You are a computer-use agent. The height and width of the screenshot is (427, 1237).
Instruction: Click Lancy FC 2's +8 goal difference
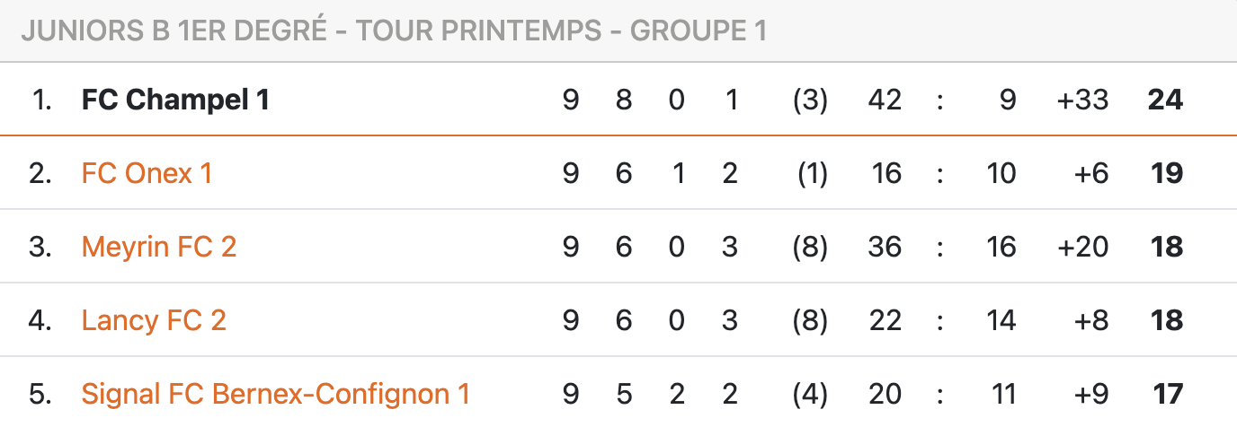click(1090, 320)
